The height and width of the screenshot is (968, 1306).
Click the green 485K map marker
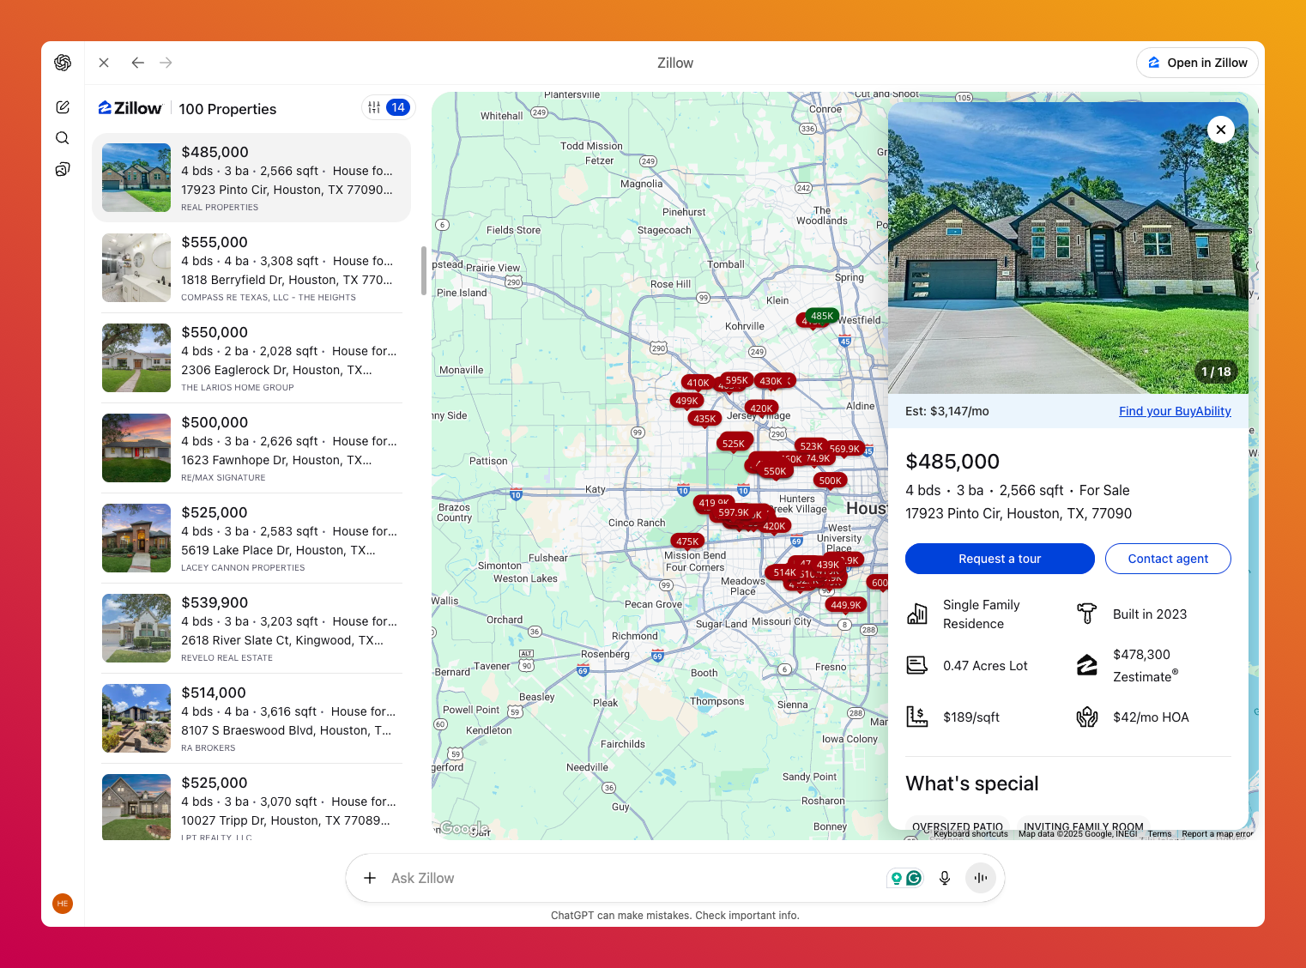point(821,316)
